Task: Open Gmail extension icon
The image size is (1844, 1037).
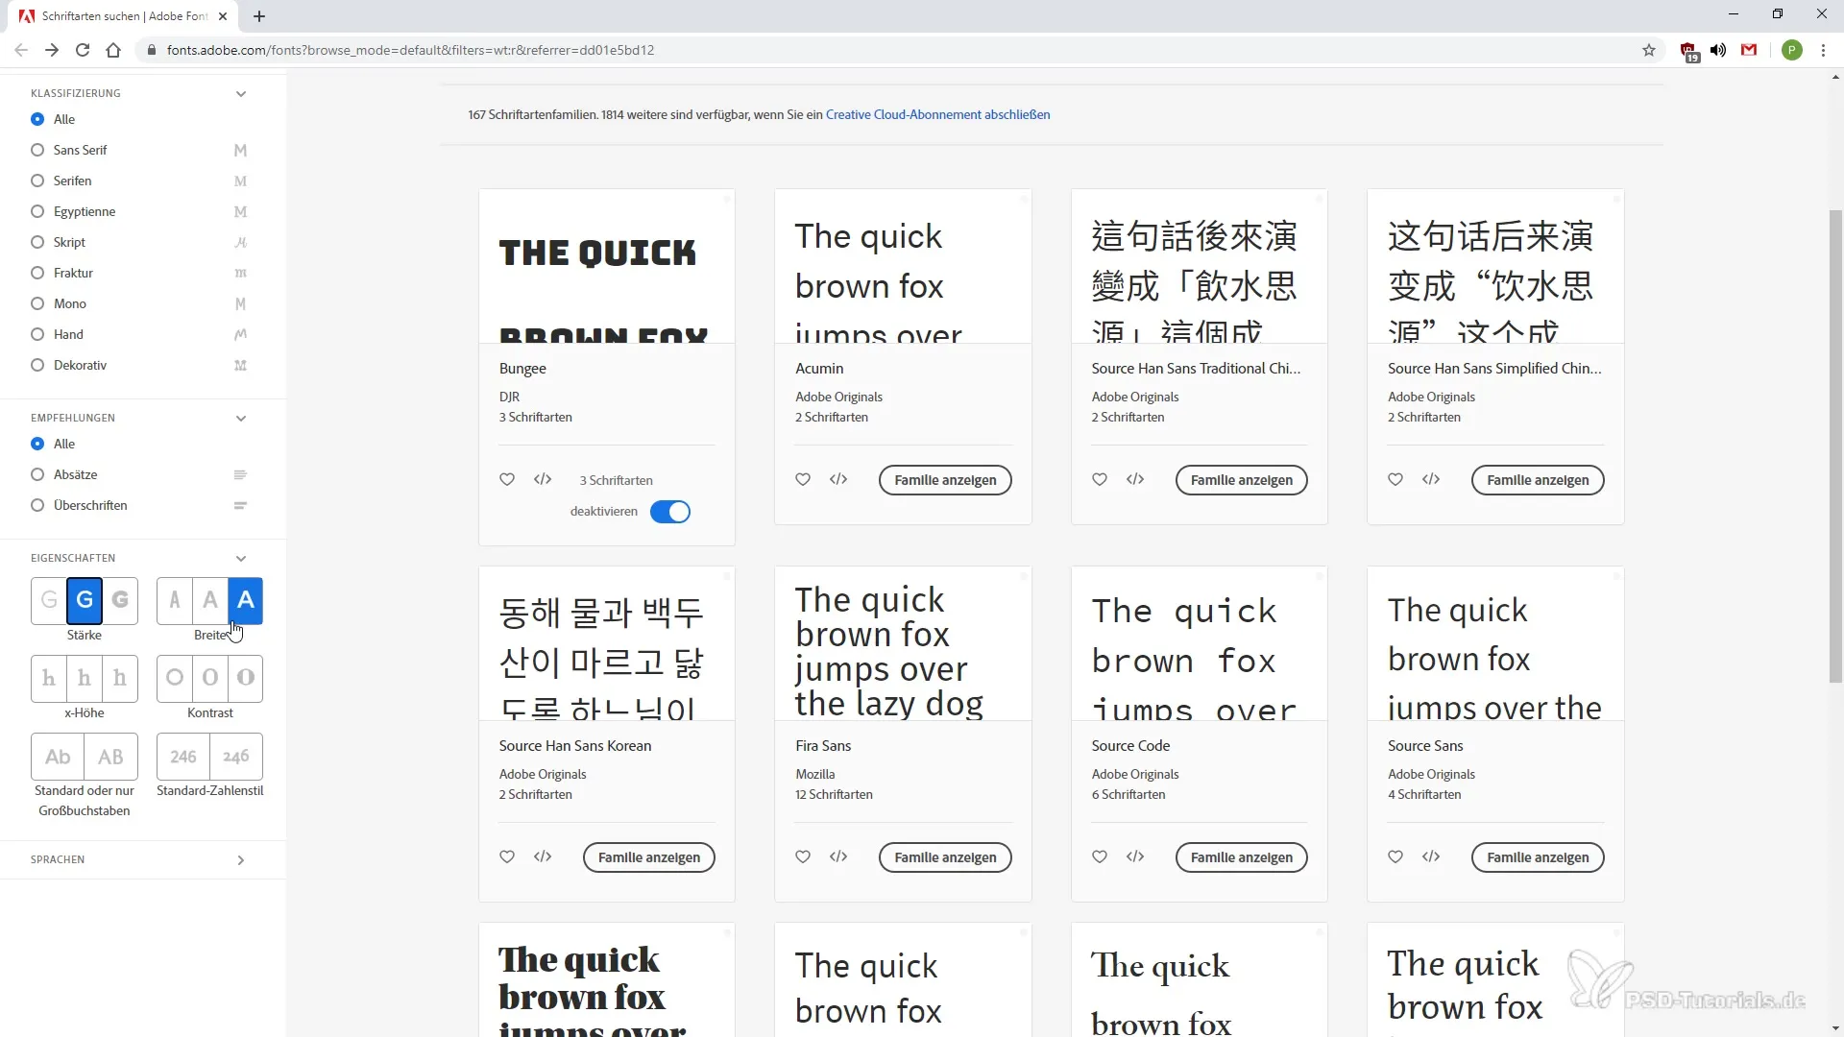Action: (x=1749, y=50)
